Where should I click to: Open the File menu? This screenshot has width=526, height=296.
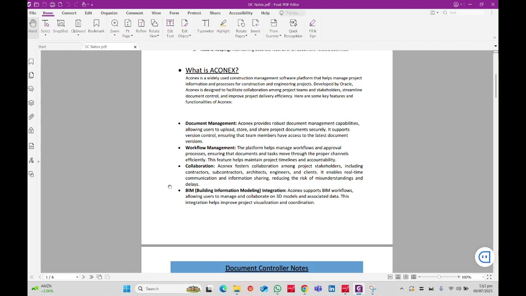pyautogui.click(x=32, y=13)
